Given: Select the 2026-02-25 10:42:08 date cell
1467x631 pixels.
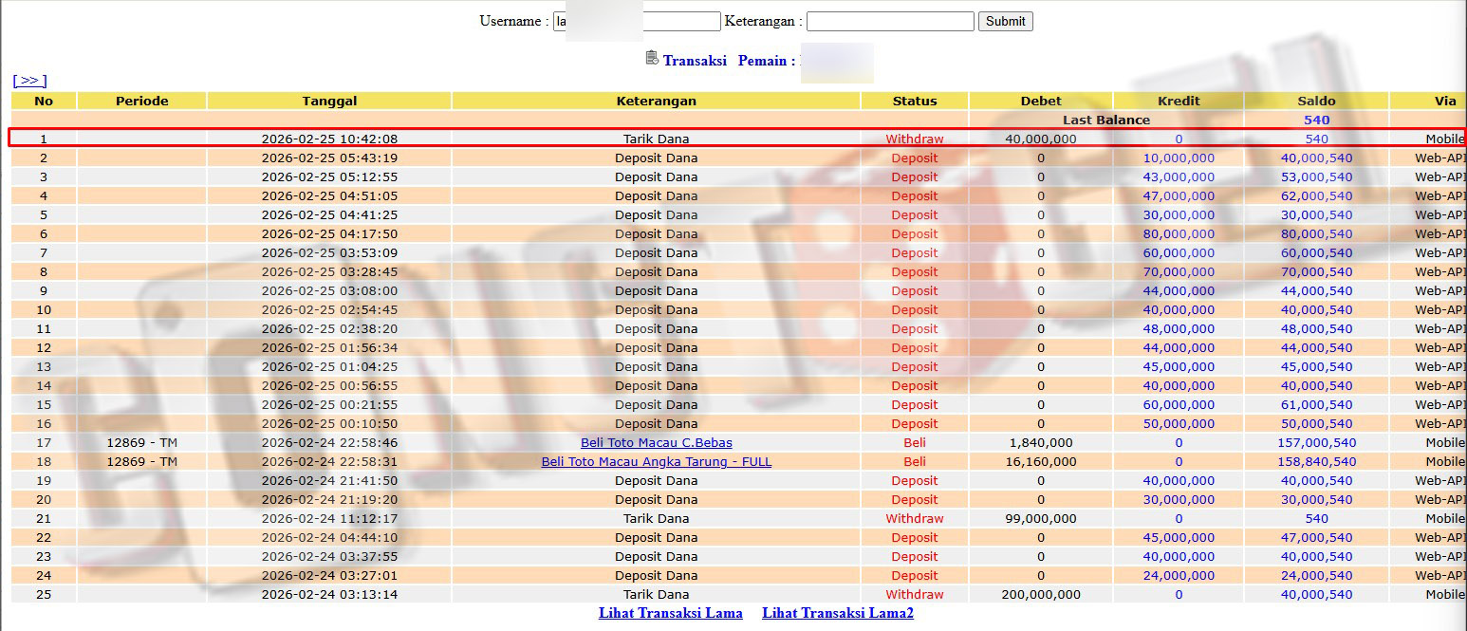Looking at the screenshot, I should pos(329,139).
